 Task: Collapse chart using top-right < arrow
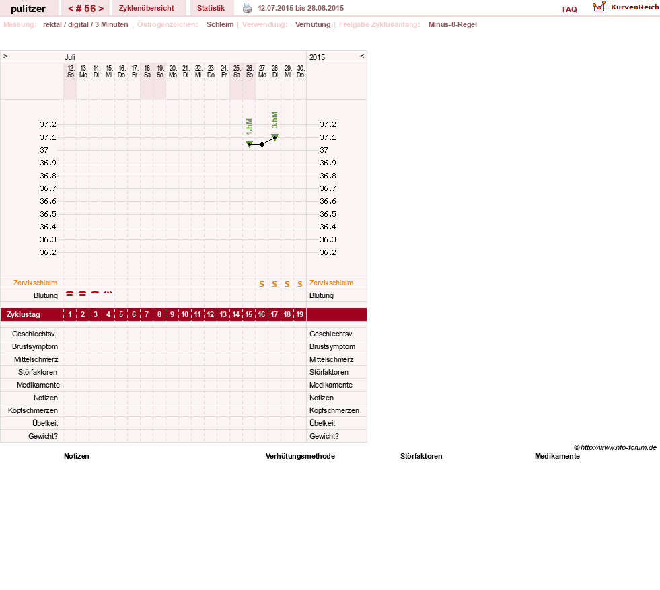coord(362,56)
